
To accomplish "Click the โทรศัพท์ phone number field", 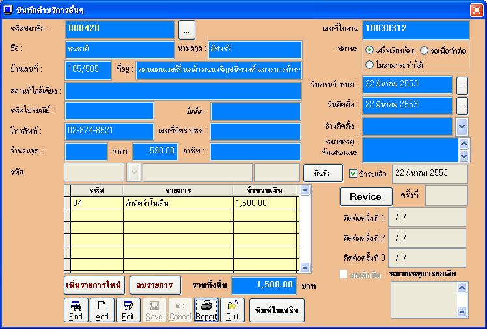I will pos(109,131).
